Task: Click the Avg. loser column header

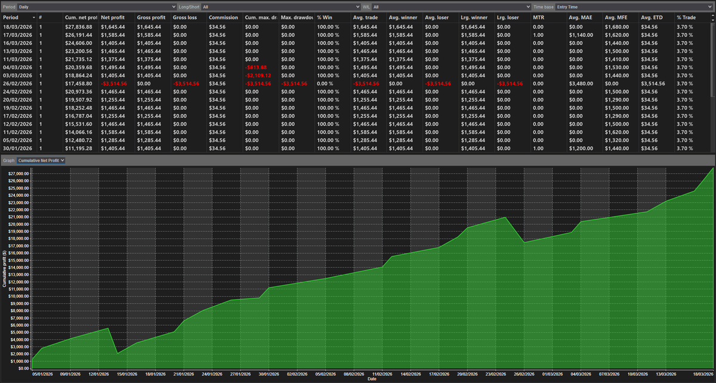Action: [x=440, y=18]
